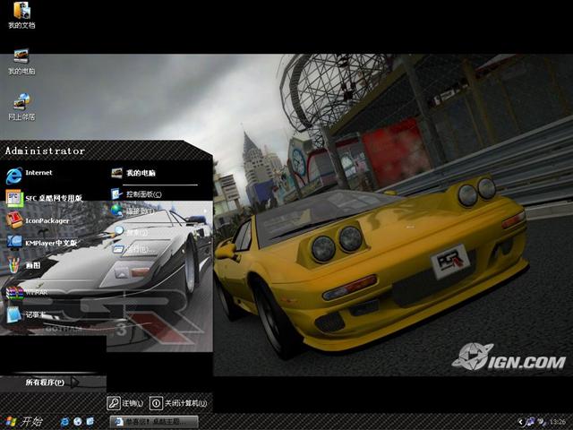Select 我的电脑 in start menu right column
This screenshot has width=573, height=430.
click(x=139, y=173)
